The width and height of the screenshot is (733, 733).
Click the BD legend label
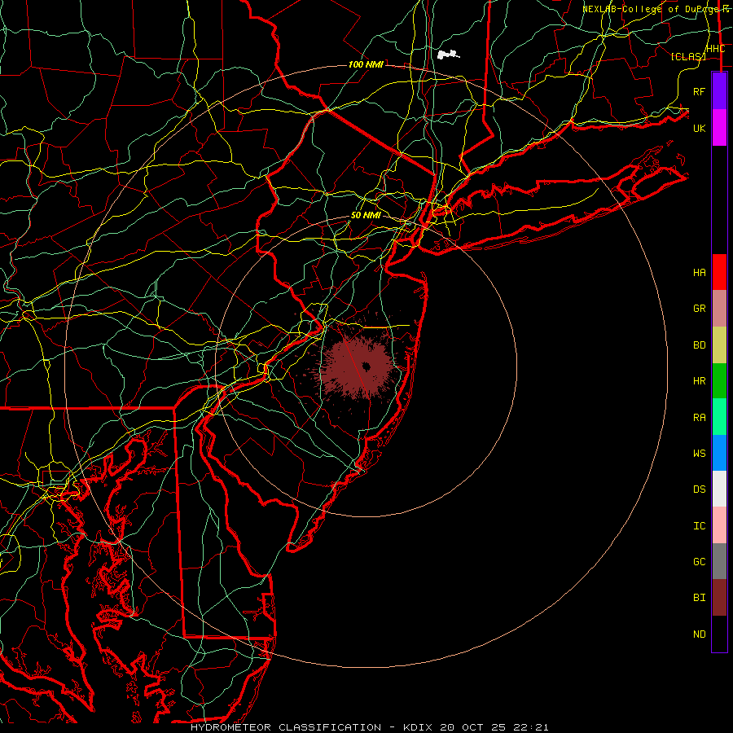(700, 345)
